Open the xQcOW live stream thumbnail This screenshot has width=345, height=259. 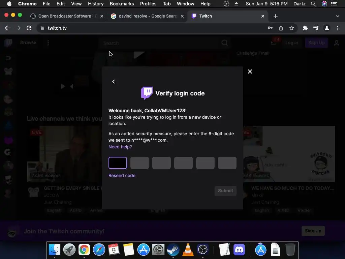point(64,154)
